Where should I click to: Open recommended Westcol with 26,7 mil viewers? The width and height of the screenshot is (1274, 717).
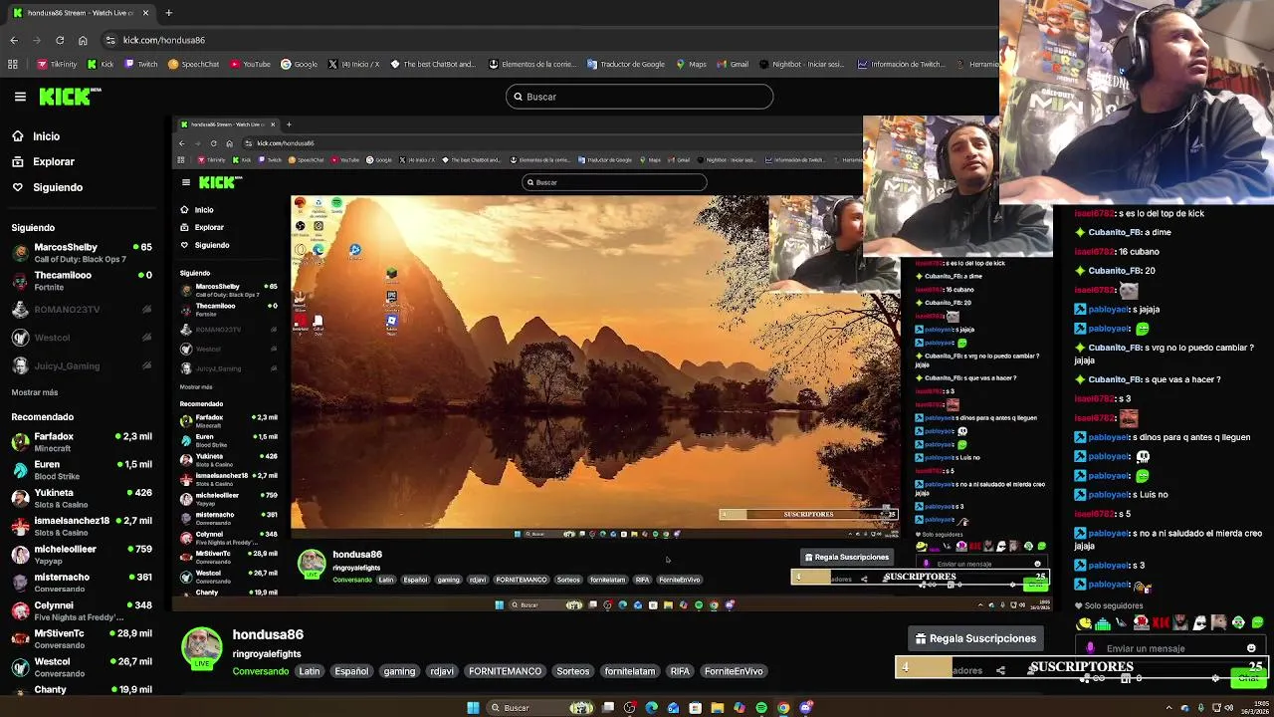click(x=82, y=666)
